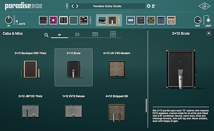Choose the 4×12 UK V30 Modern cabinet
The width and height of the screenshot is (214, 131).
pos(117,67)
